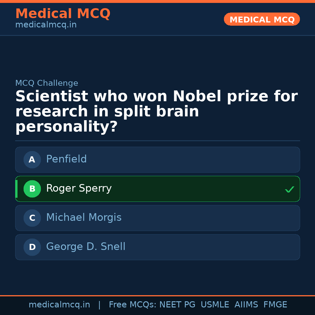Screen dimensions: 315x315
Task: Click the green checkmark on Roger Sperry
Action: (289, 189)
